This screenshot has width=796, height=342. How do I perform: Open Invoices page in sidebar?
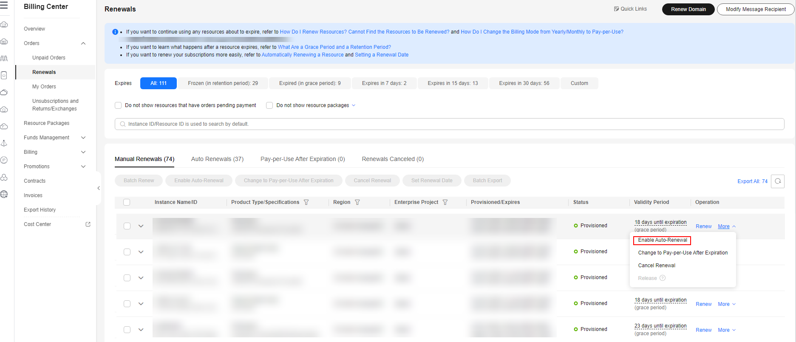33,195
